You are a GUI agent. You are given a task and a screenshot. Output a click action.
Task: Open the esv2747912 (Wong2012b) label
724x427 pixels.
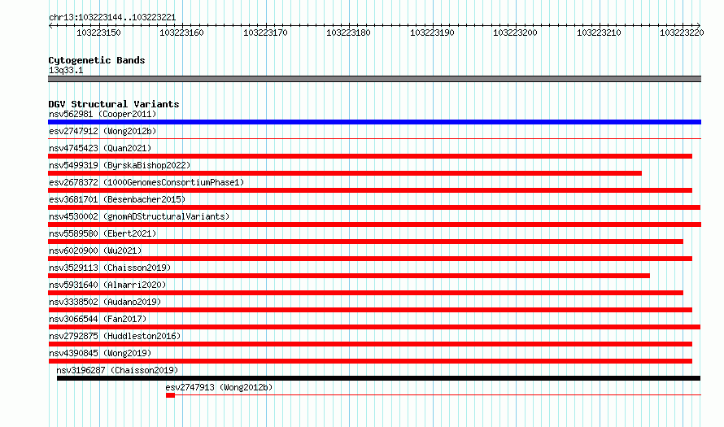[x=102, y=131]
